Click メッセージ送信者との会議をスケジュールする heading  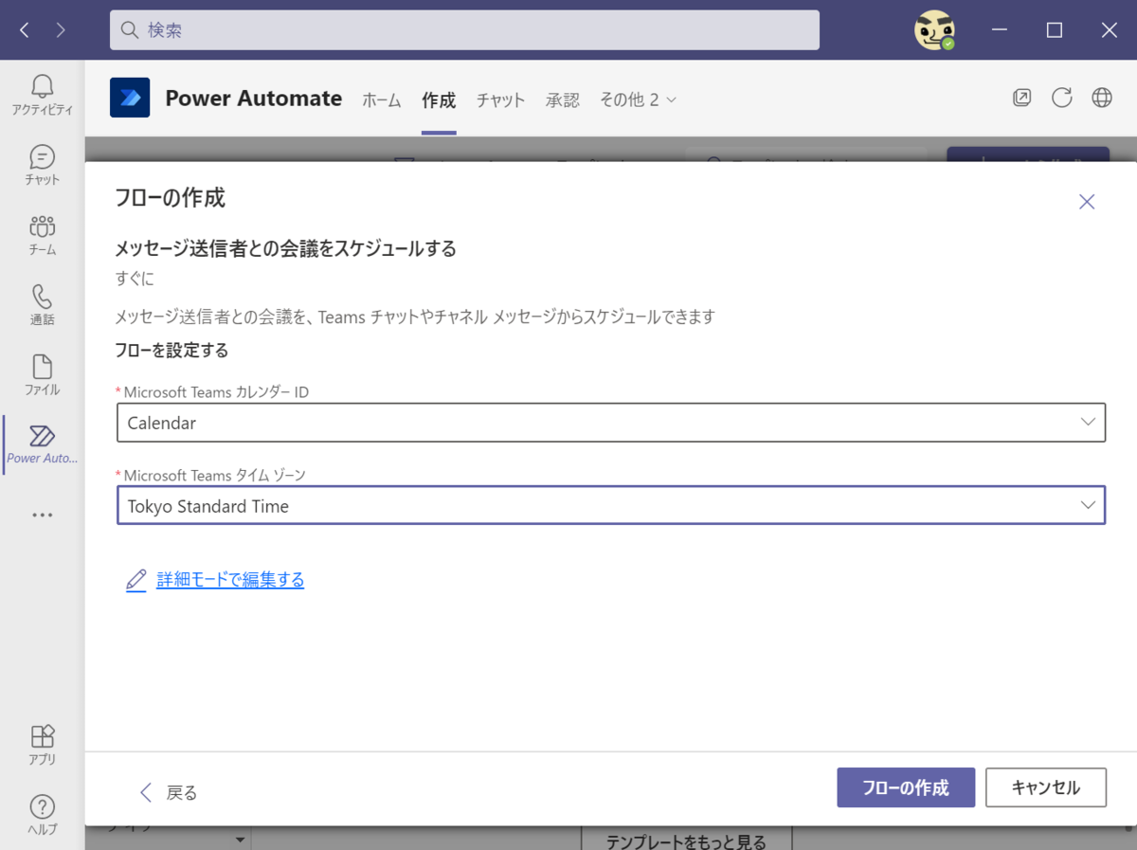(x=285, y=249)
